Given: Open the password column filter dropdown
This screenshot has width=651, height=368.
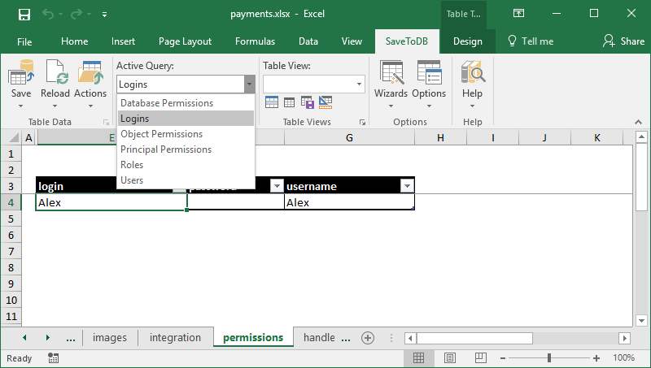Looking at the screenshot, I should click(x=277, y=186).
